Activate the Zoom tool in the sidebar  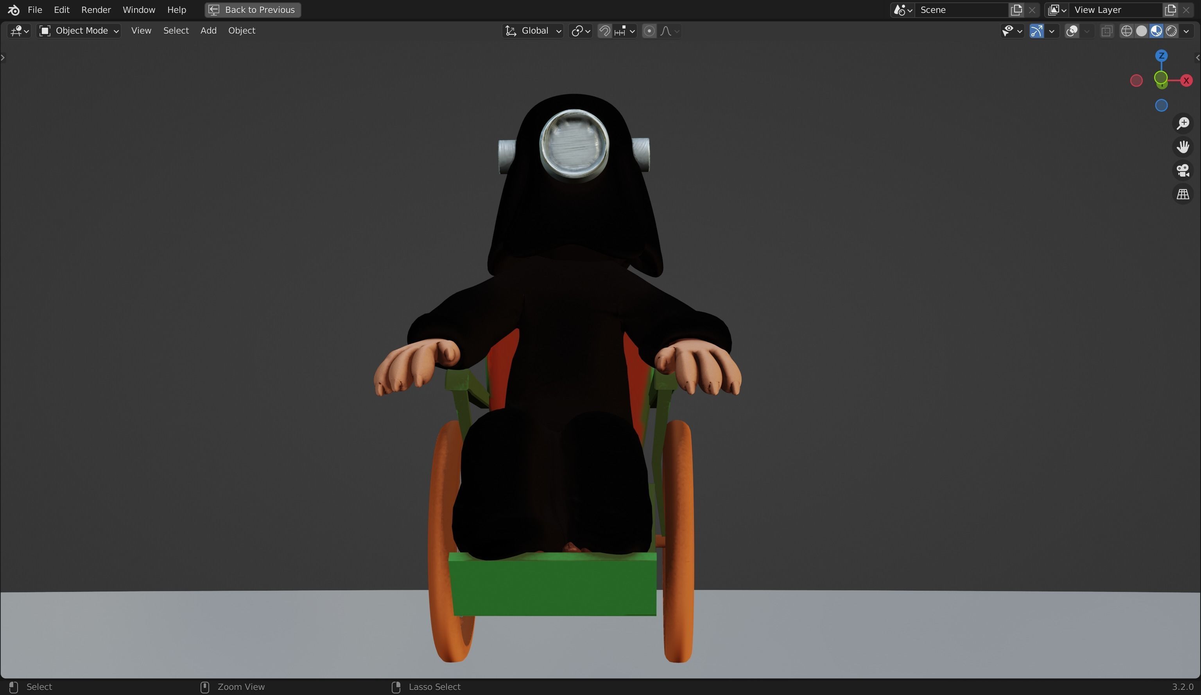[x=1183, y=123]
